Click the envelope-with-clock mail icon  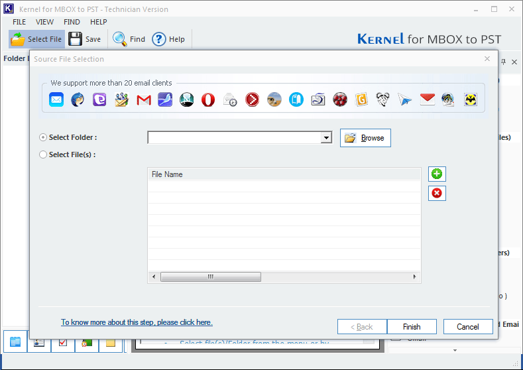pyautogui.click(x=230, y=99)
